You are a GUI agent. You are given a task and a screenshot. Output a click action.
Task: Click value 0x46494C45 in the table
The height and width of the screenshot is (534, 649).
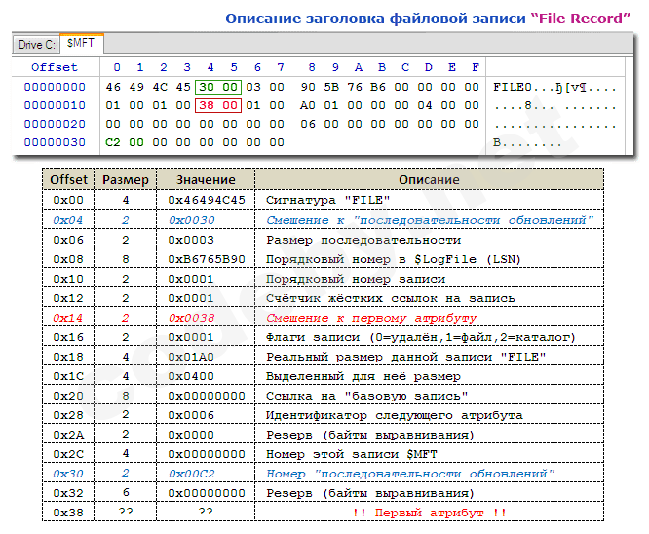pos(206,200)
